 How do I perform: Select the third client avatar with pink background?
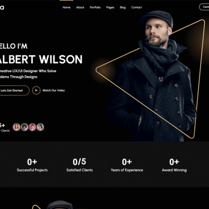point(33,127)
